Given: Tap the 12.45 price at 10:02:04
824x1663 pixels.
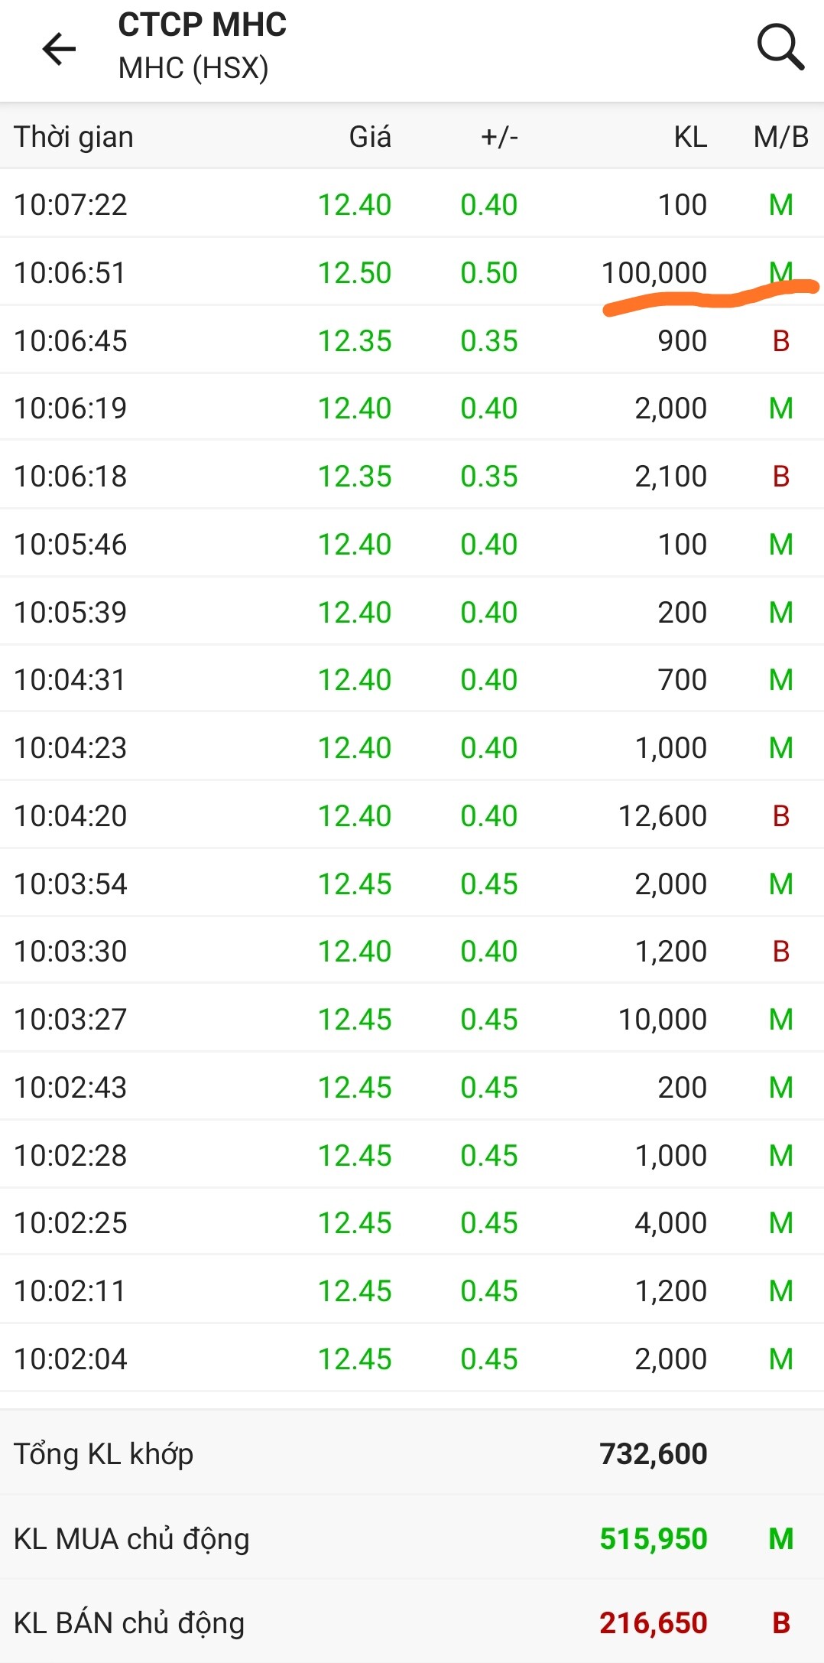Looking at the screenshot, I should tap(354, 1359).
